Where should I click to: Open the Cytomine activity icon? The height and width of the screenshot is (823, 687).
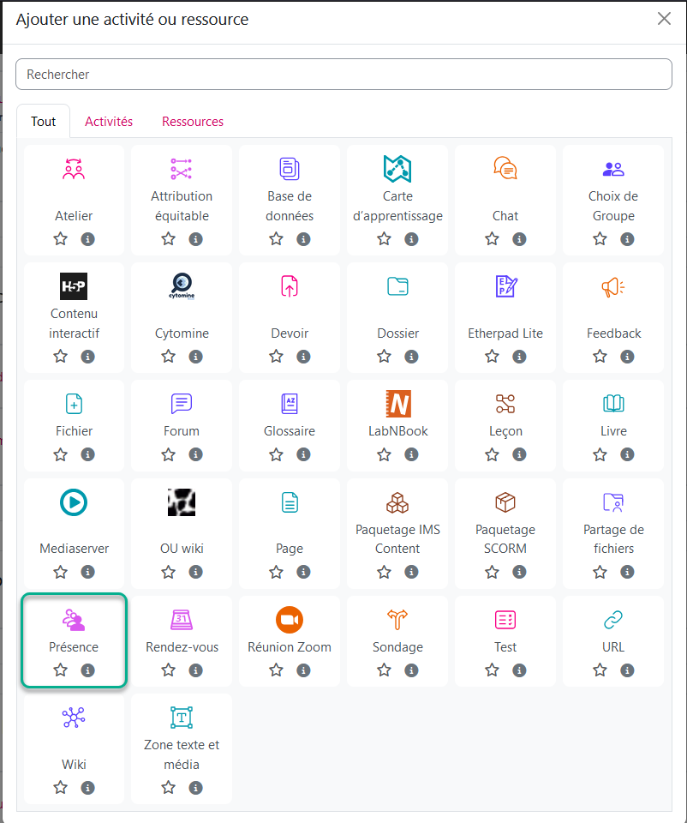(x=182, y=286)
